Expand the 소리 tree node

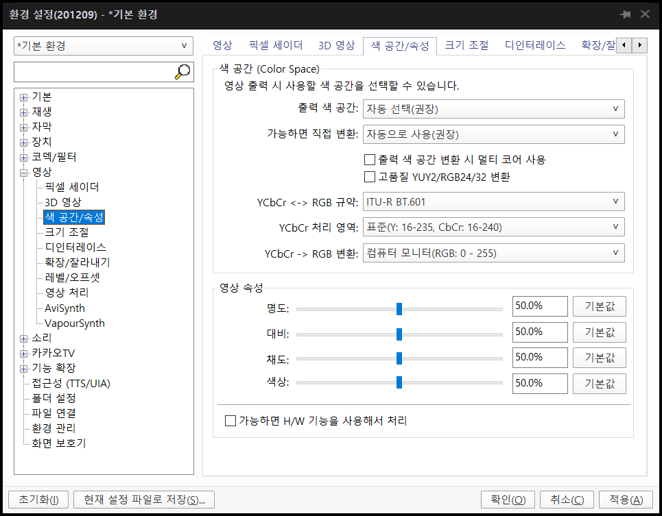23,339
